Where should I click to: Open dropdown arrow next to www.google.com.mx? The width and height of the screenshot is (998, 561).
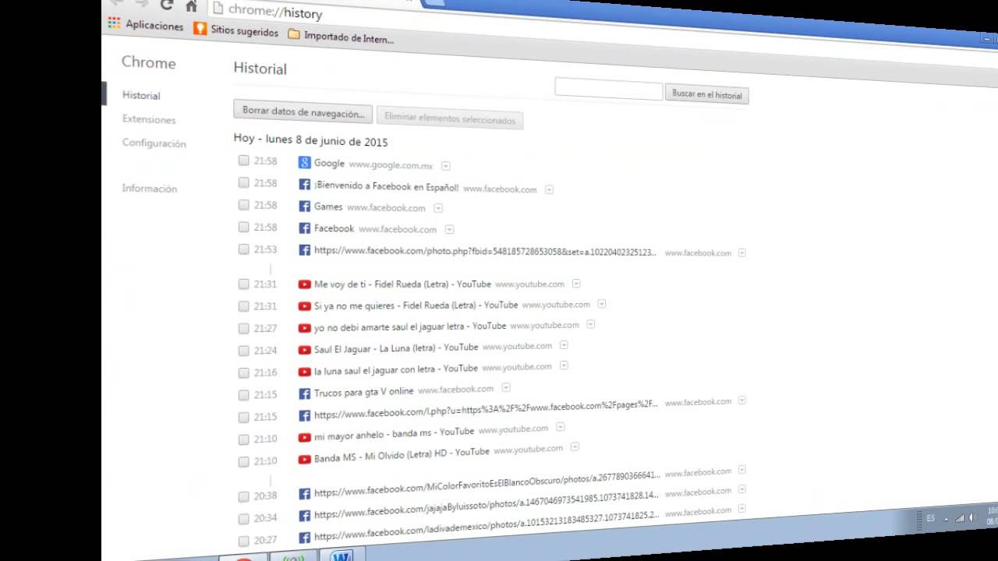click(446, 166)
